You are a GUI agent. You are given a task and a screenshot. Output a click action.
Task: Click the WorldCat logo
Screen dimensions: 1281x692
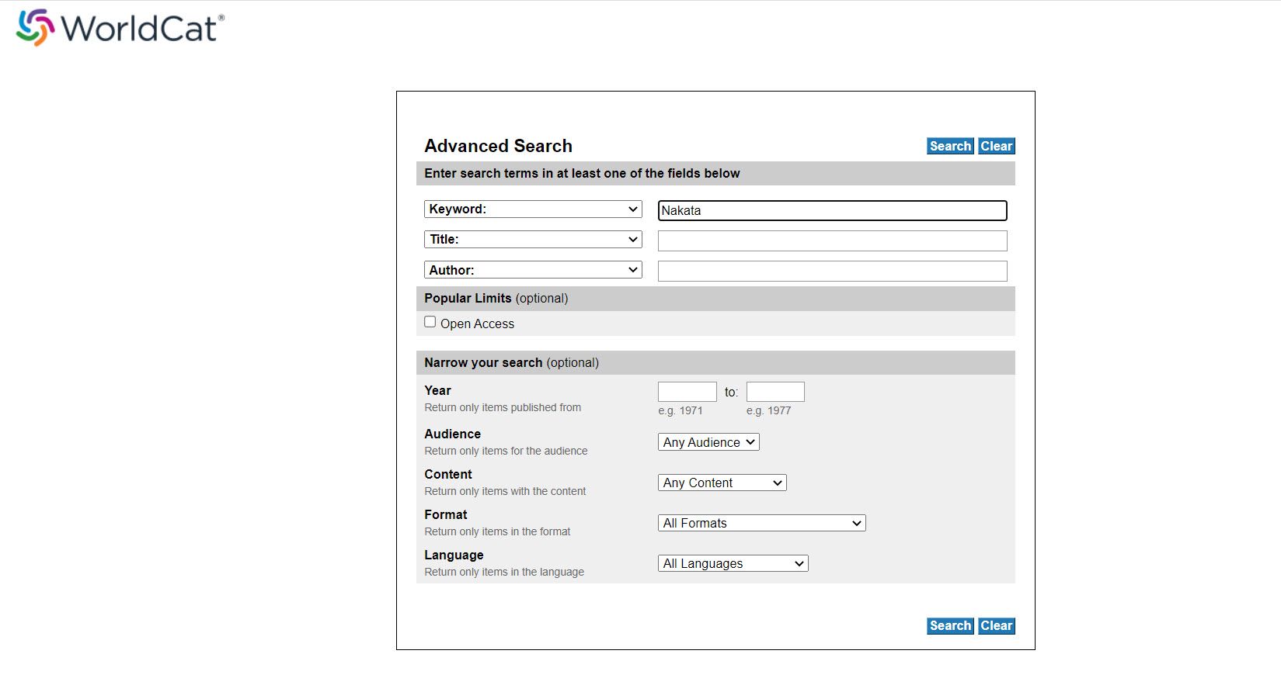(x=120, y=28)
